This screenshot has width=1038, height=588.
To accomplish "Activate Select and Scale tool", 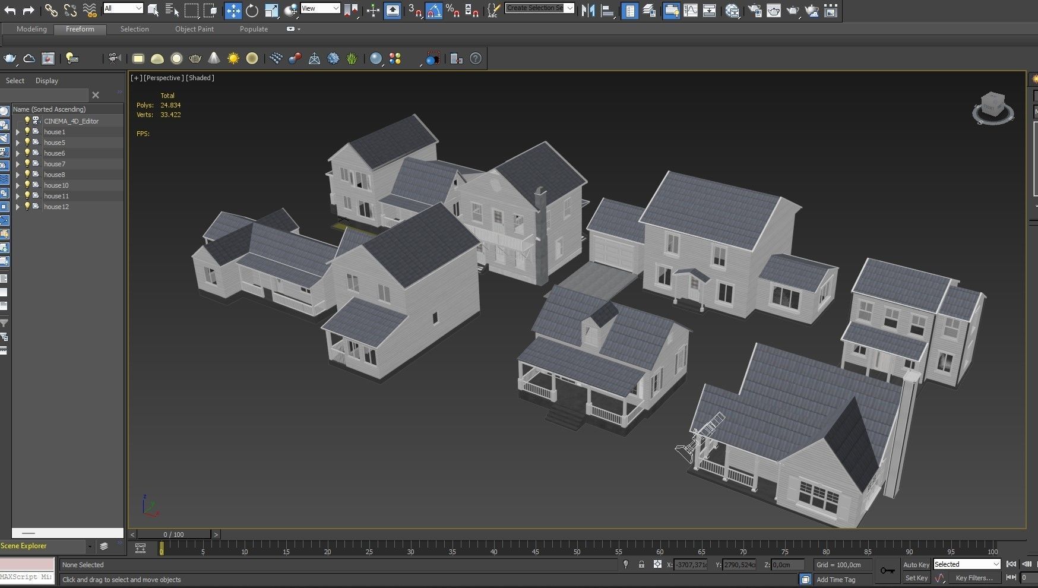I will [x=271, y=10].
